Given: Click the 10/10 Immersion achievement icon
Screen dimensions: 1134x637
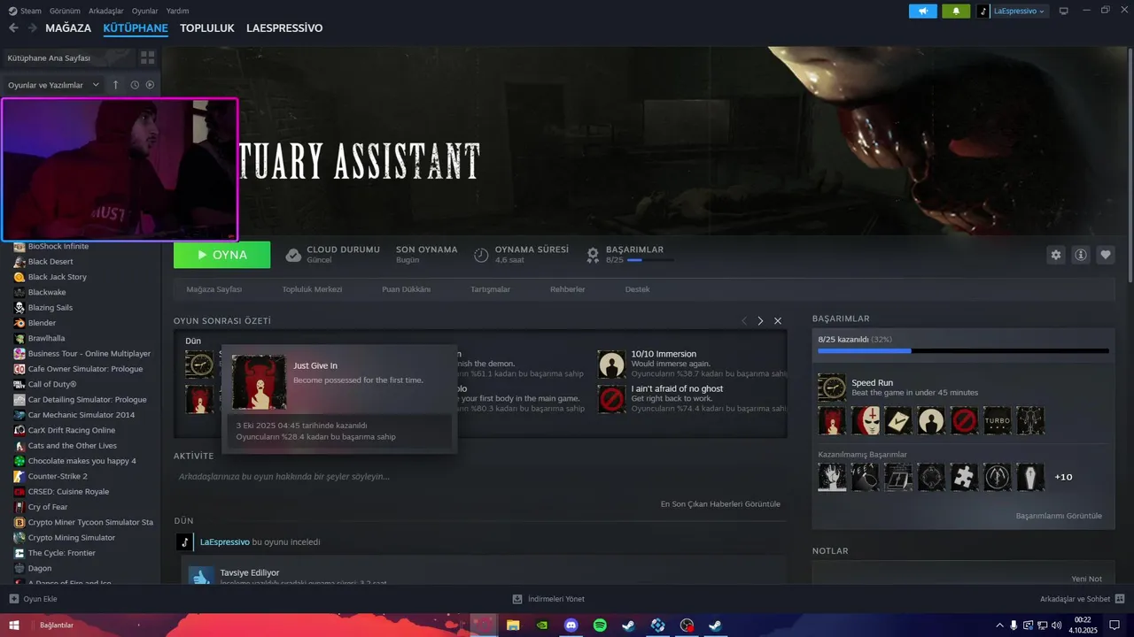Looking at the screenshot, I should point(611,365).
